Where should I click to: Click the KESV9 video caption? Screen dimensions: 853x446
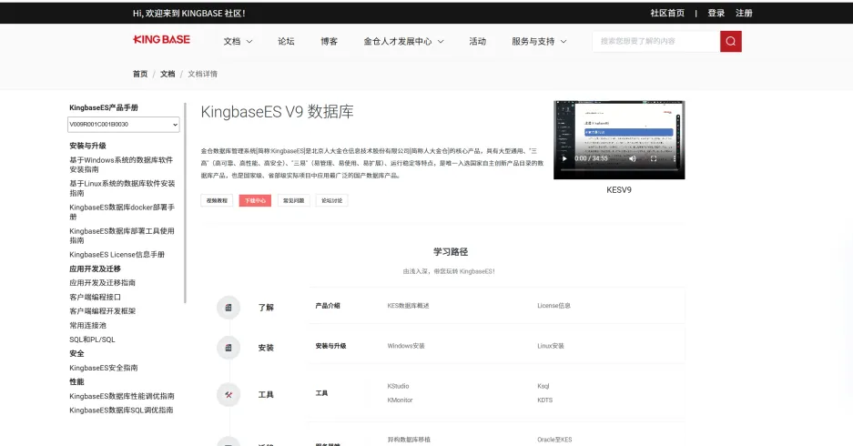pos(619,190)
